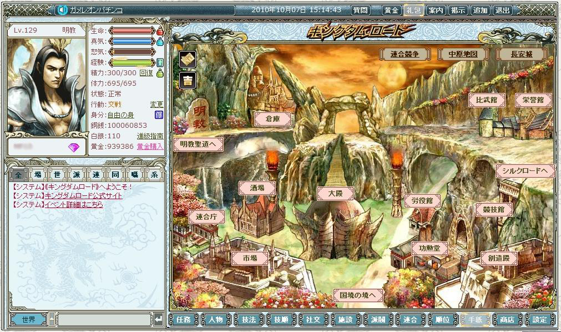The height and width of the screenshot is (332, 561).
Task: Travel to シルクロードへ
Action: (525, 171)
